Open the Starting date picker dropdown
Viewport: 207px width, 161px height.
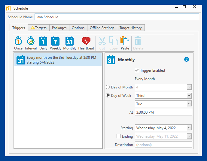pyautogui.click(x=189, y=128)
